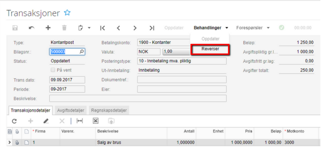Add a grid row with plus icon

pos(30,121)
